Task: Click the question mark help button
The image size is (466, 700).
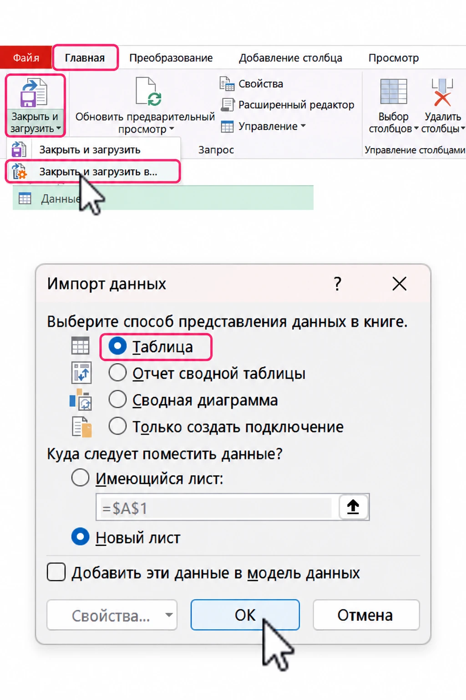Action: pos(337,283)
